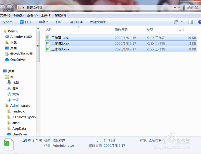Select OneDrive under Administrator

[17, 134]
